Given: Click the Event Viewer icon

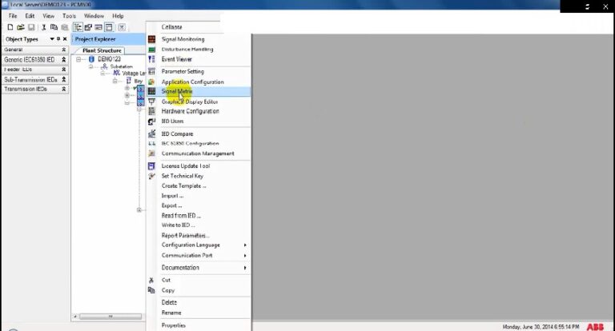Looking at the screenshot, I should pyautogui.click(x=152, y=59).
